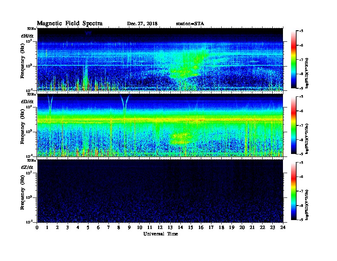337x261 pixels.
Task: Click the "Magnetic Field Spectra" title
Action: tap(70, 23)
